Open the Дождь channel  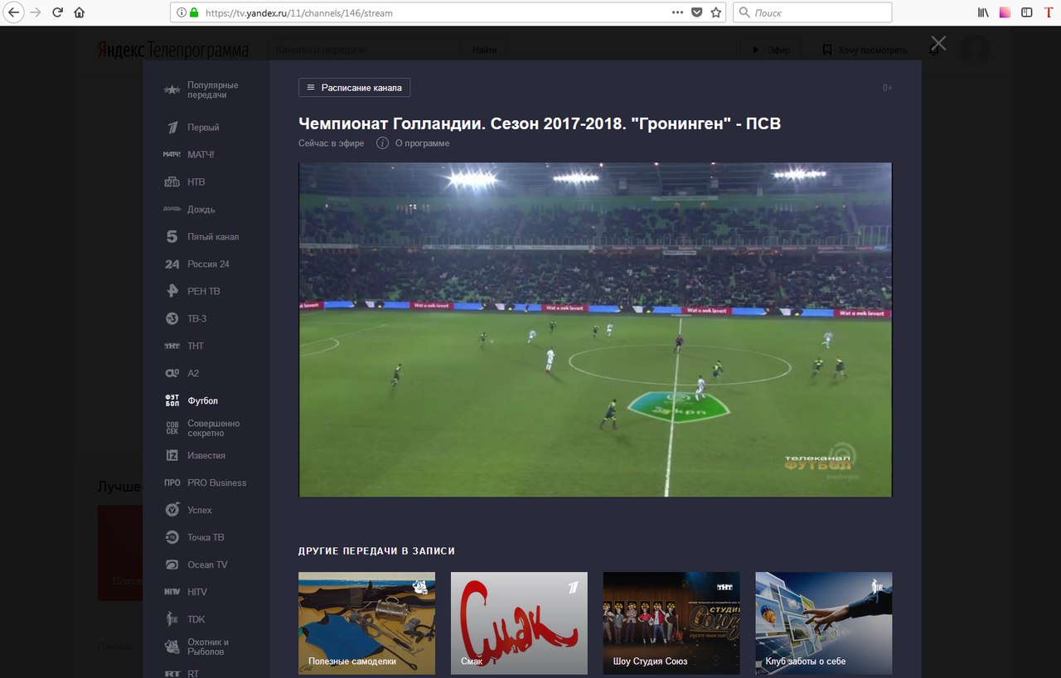(190, 210)
